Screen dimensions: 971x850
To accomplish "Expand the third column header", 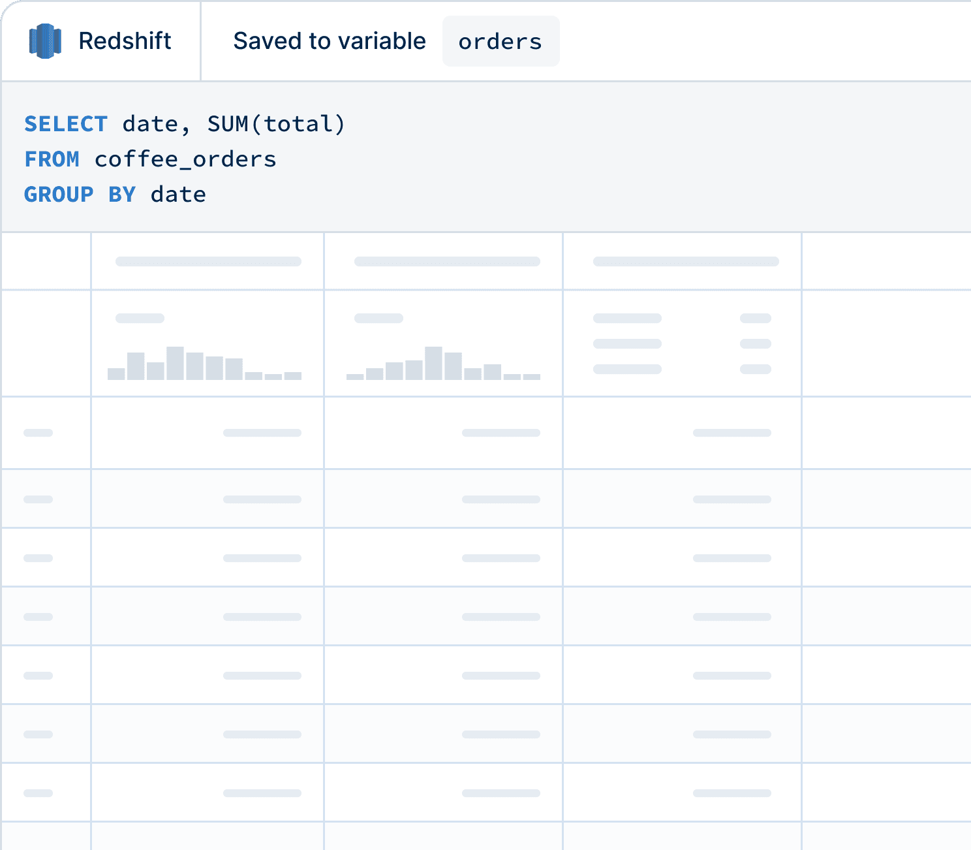I will point(685,260).
